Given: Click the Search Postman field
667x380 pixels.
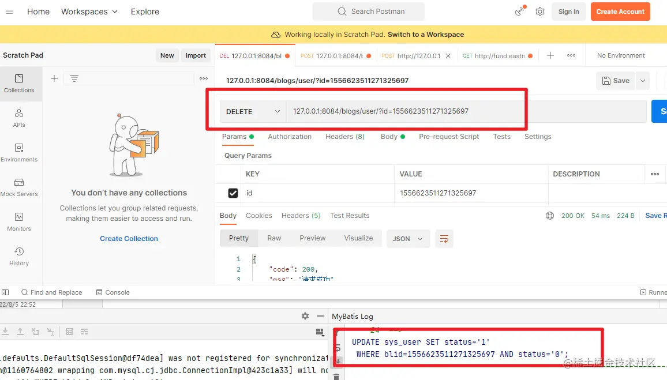Looking at the screenshot, I should click(x=368, y=12).
